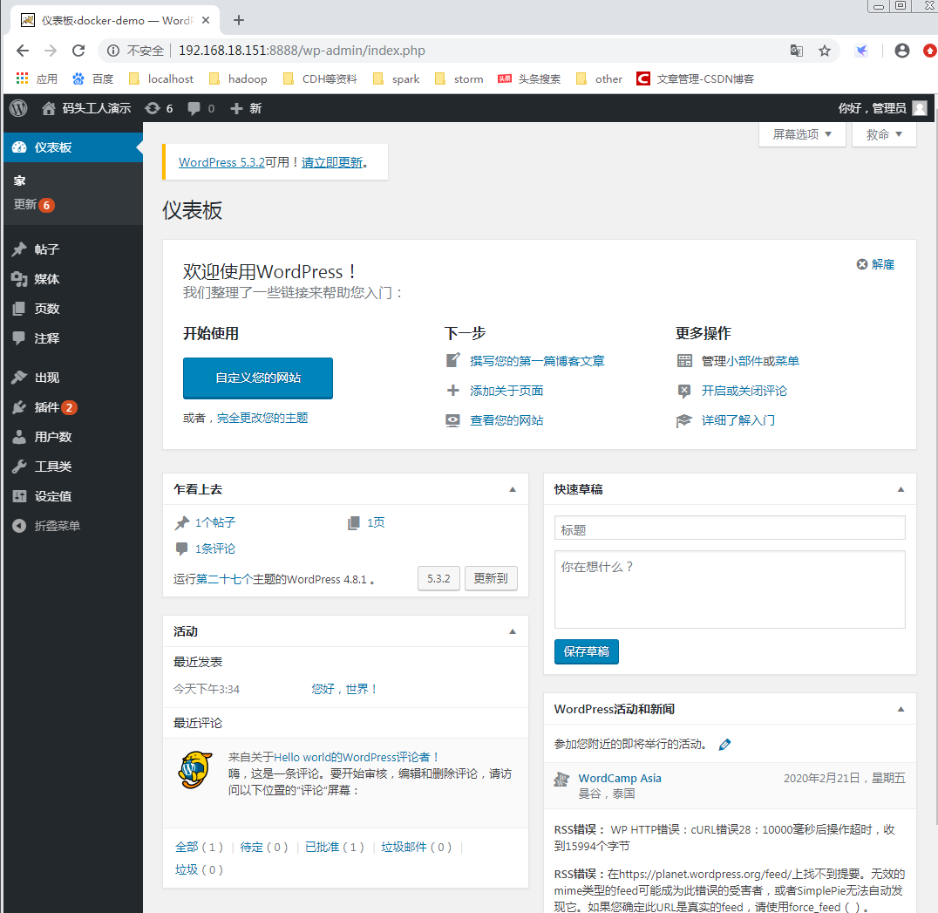938x913 pixels.
Task: Open the 开启或关闭评论 link
Action: point(744,391)
